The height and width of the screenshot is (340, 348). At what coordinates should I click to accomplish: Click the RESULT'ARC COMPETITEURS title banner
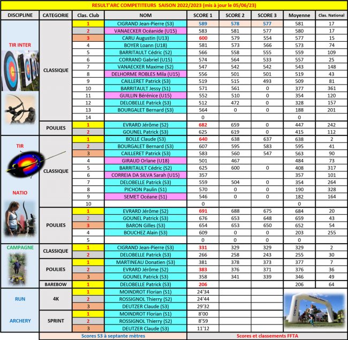(x=174, y=5)
